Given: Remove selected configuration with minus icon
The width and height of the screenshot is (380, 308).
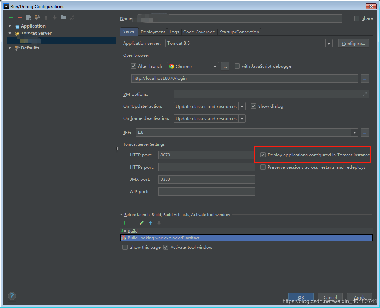Looking at the screenshot, I should point(20,17).
